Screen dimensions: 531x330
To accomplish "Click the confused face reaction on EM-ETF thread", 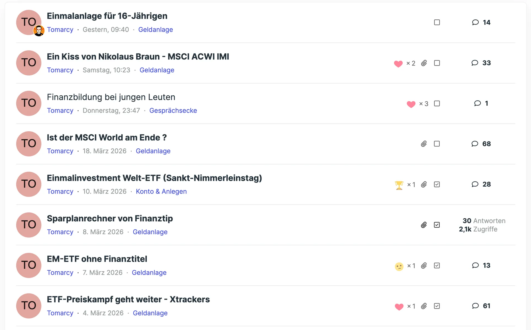I will [x=399, y=266].
